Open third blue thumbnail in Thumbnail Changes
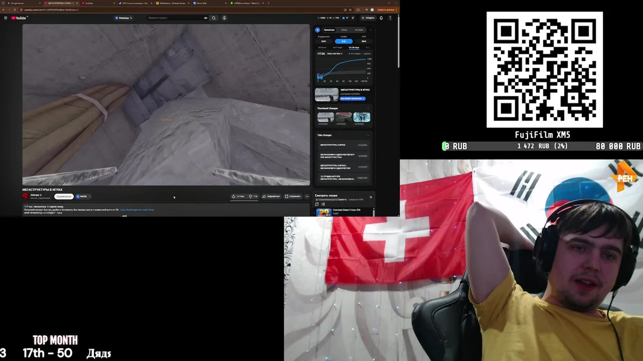 coord(362,117)
